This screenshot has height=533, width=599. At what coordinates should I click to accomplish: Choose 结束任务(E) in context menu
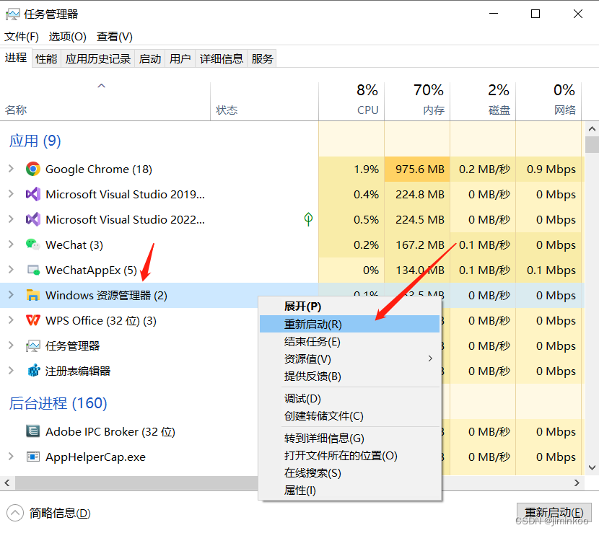(x=349, y=341)
